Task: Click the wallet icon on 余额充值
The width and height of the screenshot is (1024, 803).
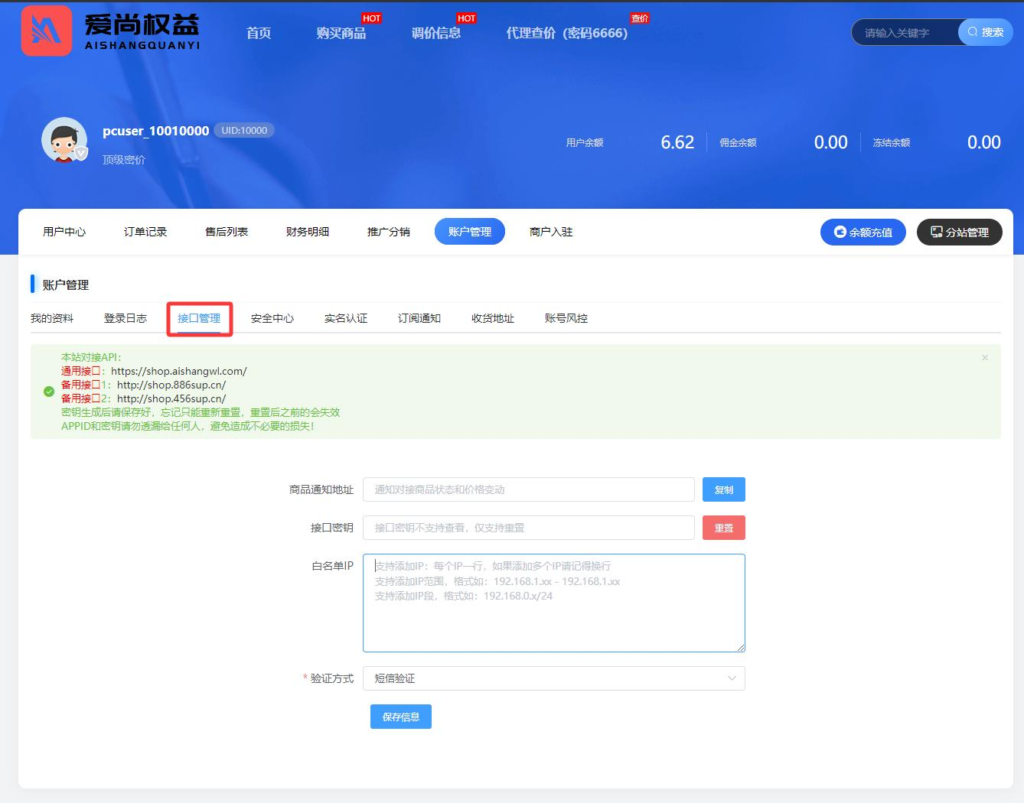Action: pos(841,232)
